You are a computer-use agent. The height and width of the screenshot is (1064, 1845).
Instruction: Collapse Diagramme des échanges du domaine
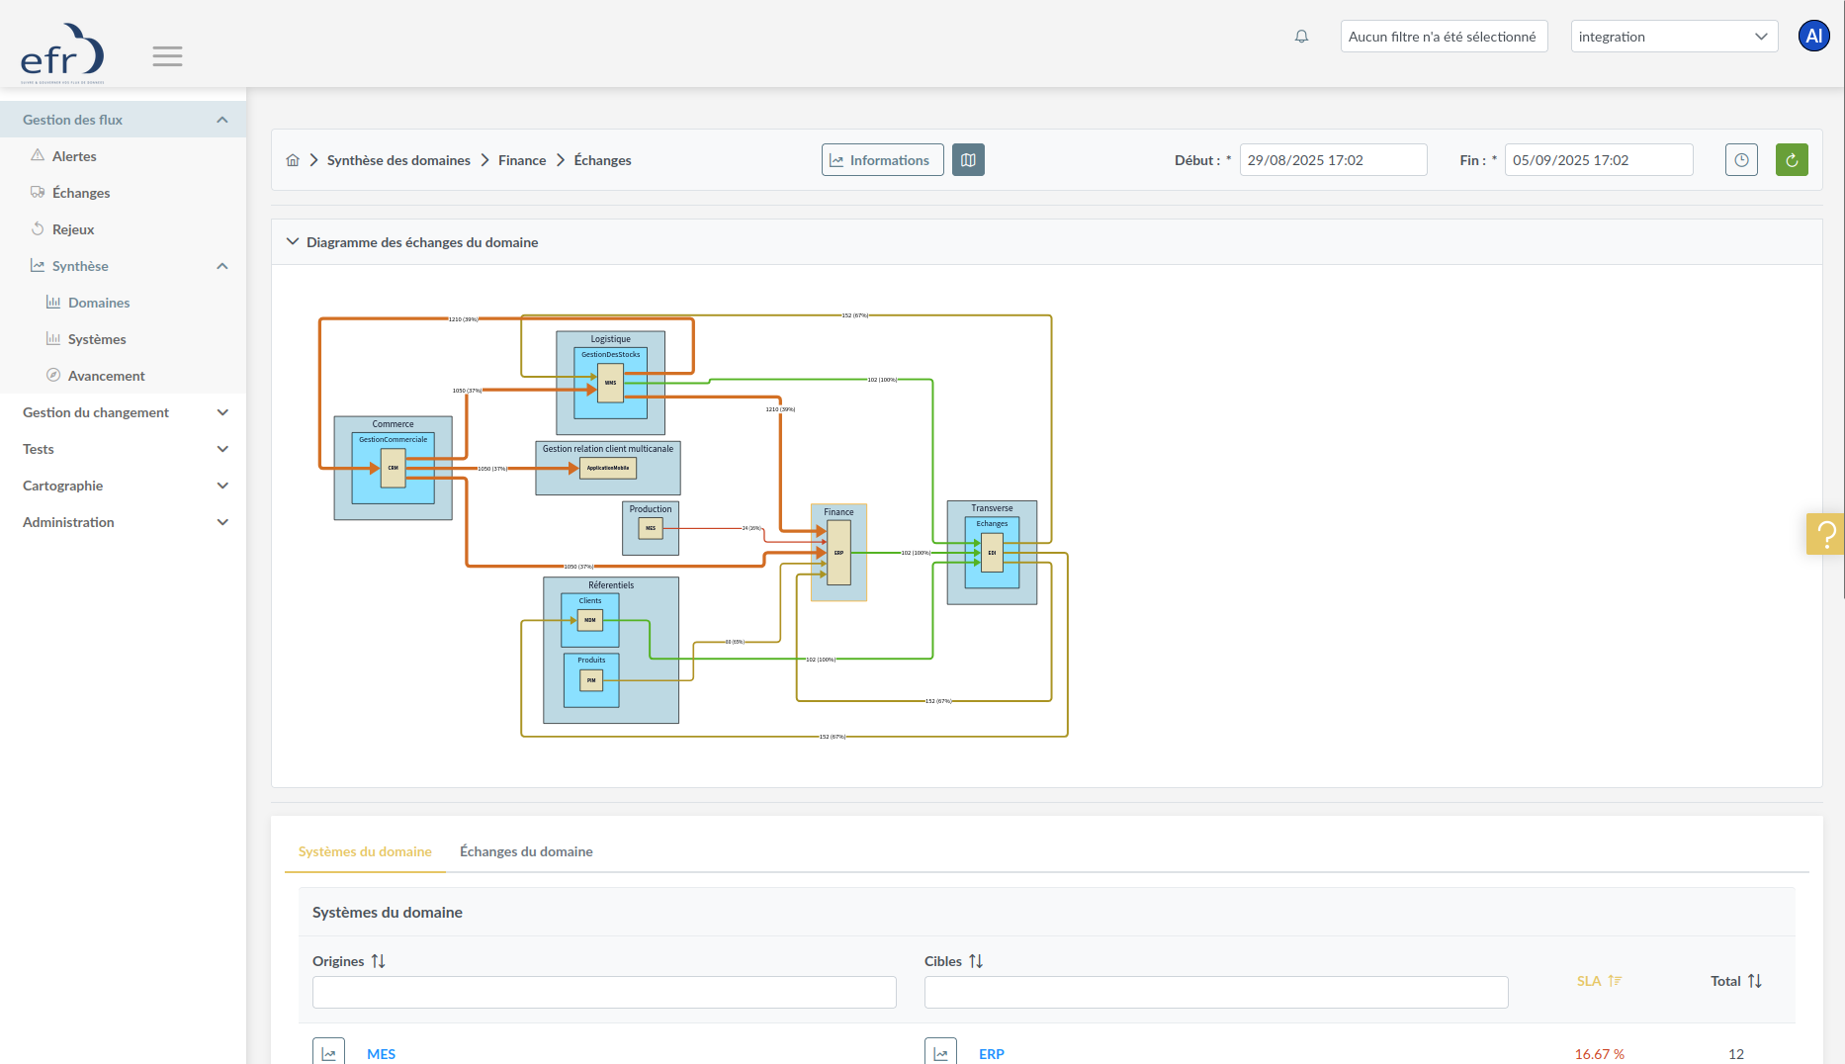293,242
